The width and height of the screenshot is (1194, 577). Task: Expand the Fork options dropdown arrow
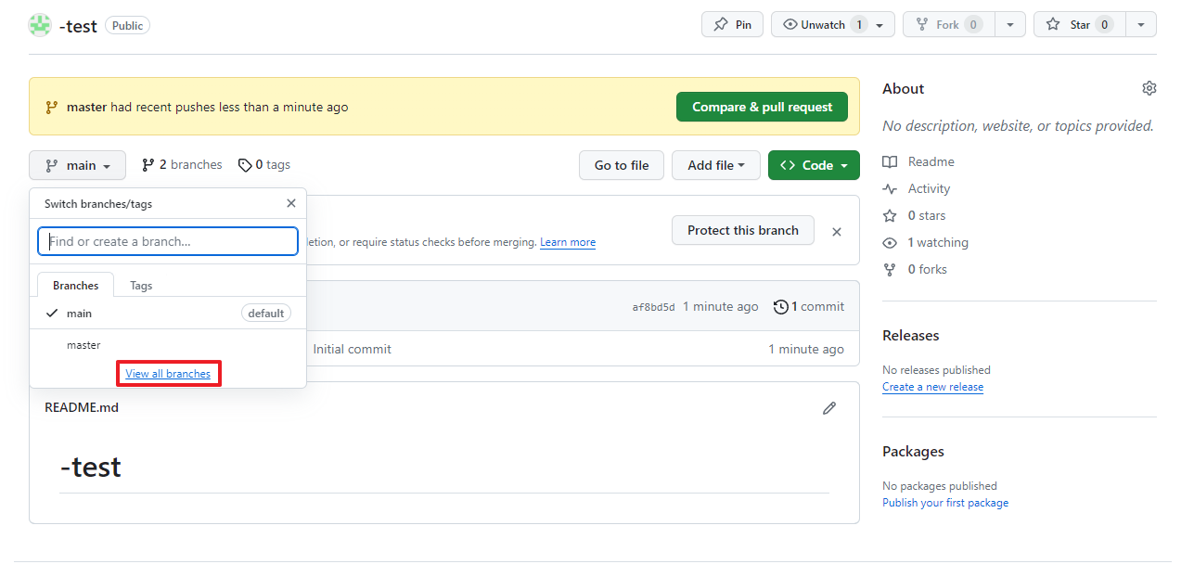pyautogui.click(x=1010, y=25)
